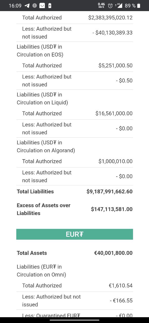
Task: Tap the 0.46 KB/s network speed indicator
Action: click(x=101, y=6)
